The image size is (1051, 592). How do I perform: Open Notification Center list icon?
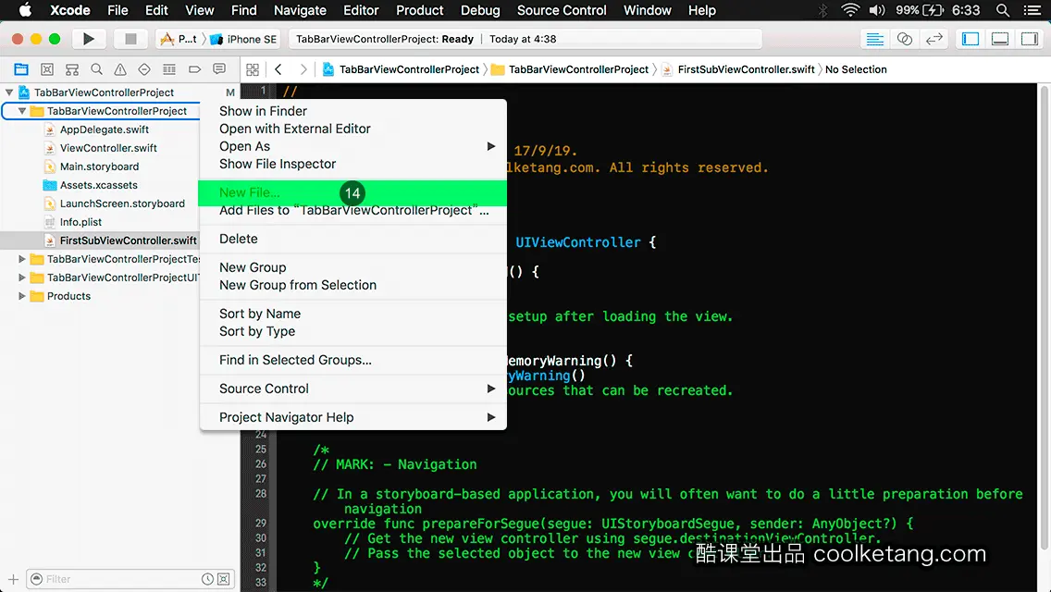(1032, 10)
